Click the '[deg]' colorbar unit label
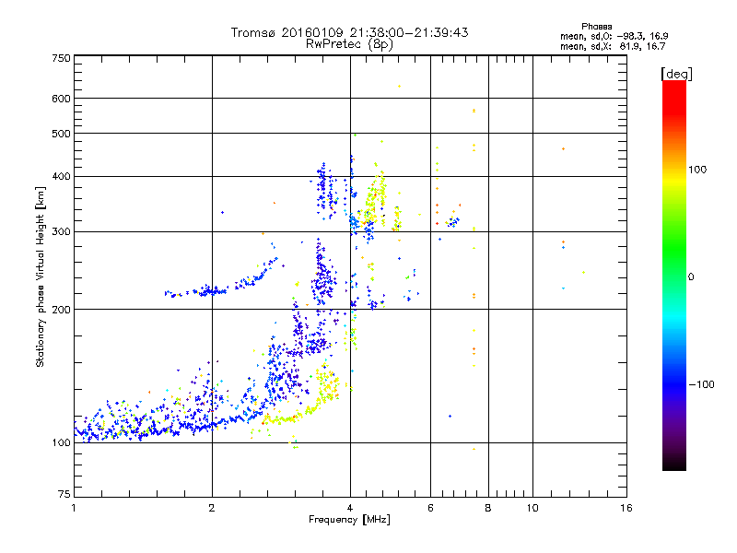This screenshot has height=553, width=737. pyautogui.click(x=676, y=74)
